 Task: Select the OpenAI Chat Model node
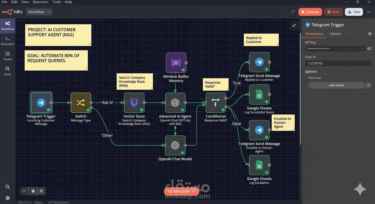tap(175, 145)
